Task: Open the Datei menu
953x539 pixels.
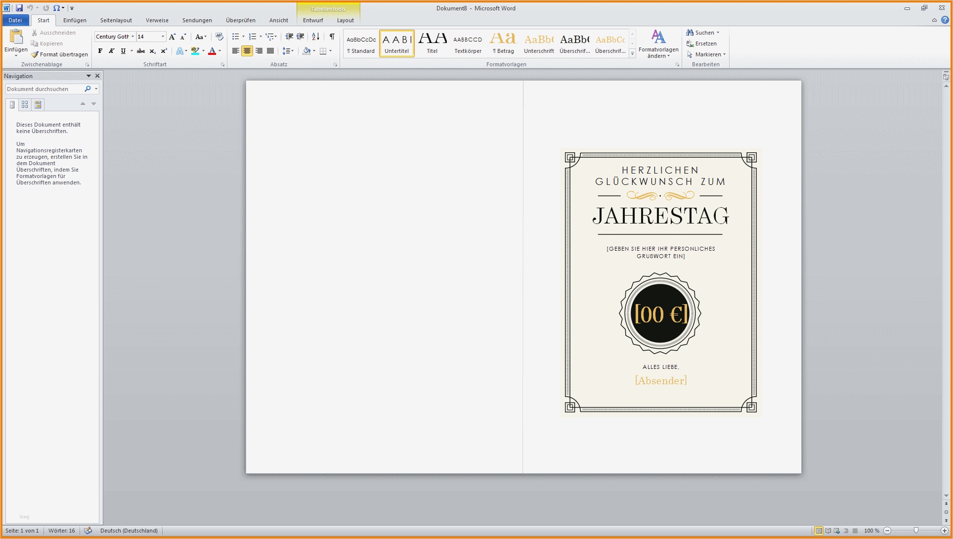Action: click(15, 20)
